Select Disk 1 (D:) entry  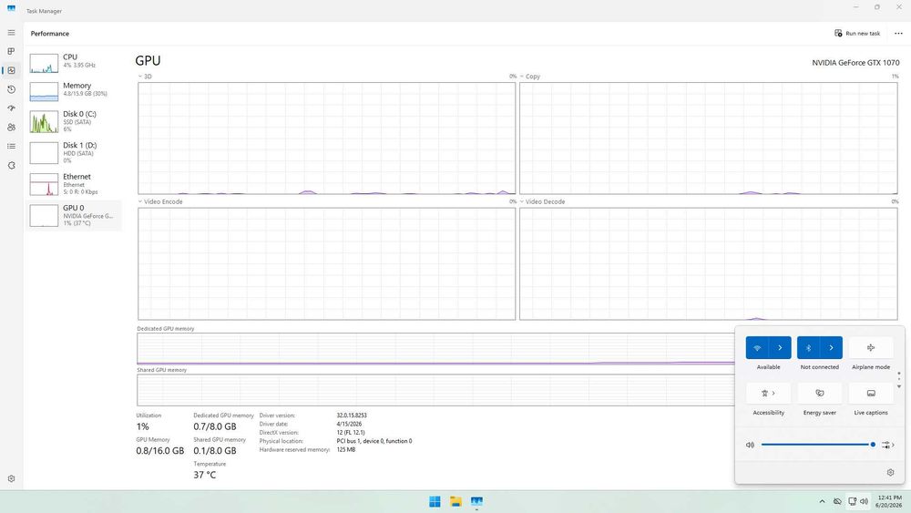click(x=73, y=153)
